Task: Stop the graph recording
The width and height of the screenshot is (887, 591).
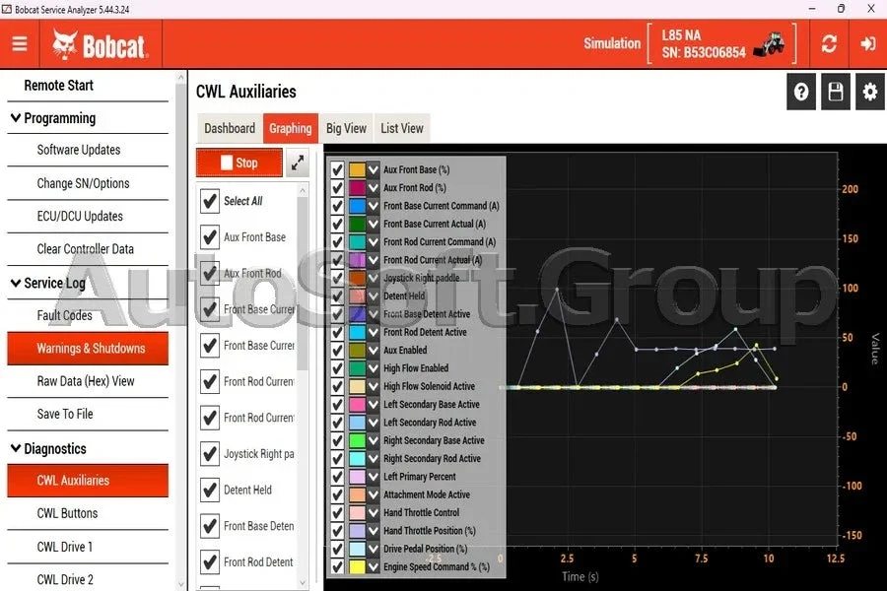Action: coord(239,163)
